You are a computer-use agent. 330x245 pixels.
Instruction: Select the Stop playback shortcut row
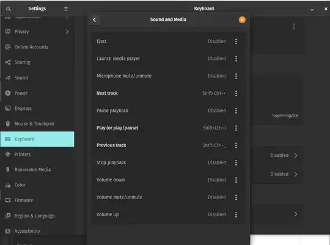click(x=169, y=163)
